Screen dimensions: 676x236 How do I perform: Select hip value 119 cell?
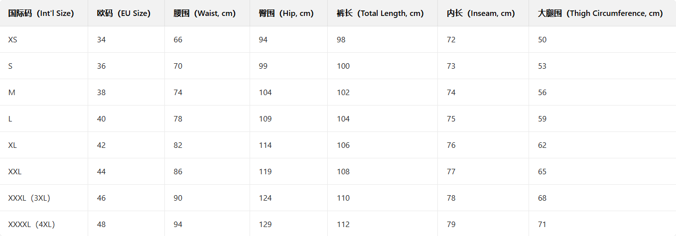(265, 172)
